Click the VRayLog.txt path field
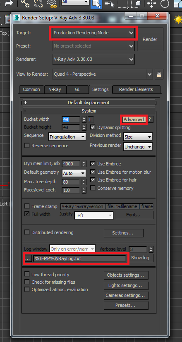 pyautogui.click(x=79, y=259)
